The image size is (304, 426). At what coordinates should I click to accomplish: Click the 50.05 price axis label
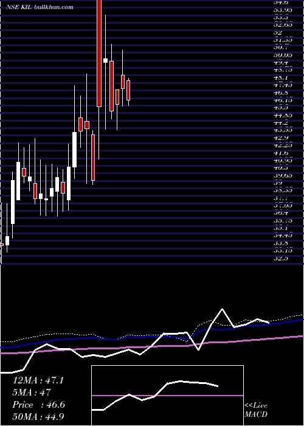pyautogui.click(x=283, y=55)
